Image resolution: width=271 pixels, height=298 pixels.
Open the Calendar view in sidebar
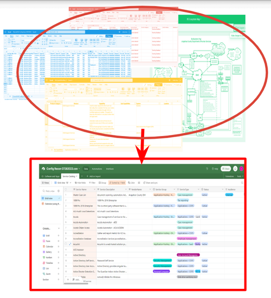pos(51,204)
